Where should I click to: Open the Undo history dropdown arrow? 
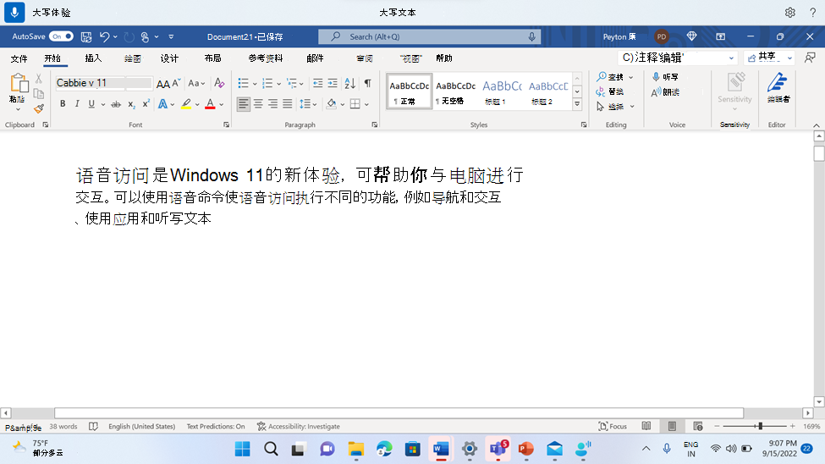[x=115, y=37]
